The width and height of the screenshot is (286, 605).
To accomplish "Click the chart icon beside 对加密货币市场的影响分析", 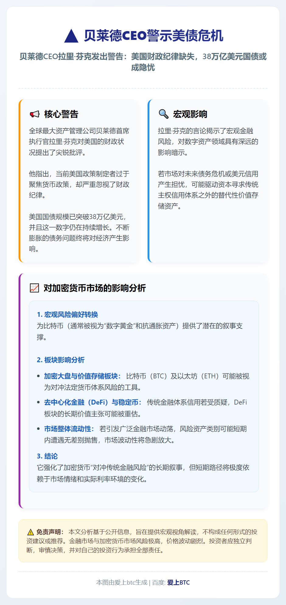I will [x=34, y=288].
